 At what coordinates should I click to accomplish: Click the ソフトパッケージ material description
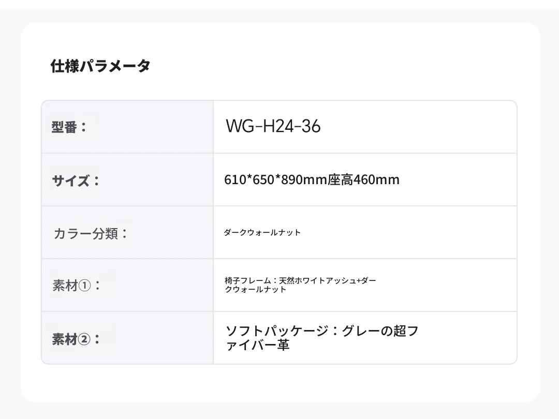pos(322,338)
